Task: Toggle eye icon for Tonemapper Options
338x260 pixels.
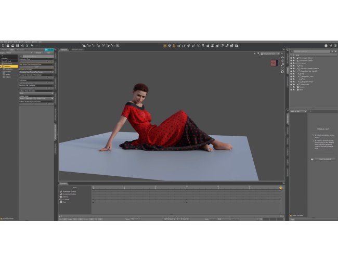Action: click(291, 58)
